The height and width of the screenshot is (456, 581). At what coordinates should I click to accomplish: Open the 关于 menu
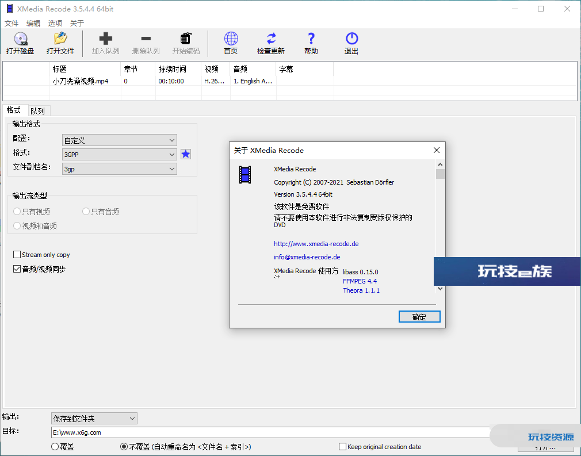pyautogui.click(x=77, y=24)
